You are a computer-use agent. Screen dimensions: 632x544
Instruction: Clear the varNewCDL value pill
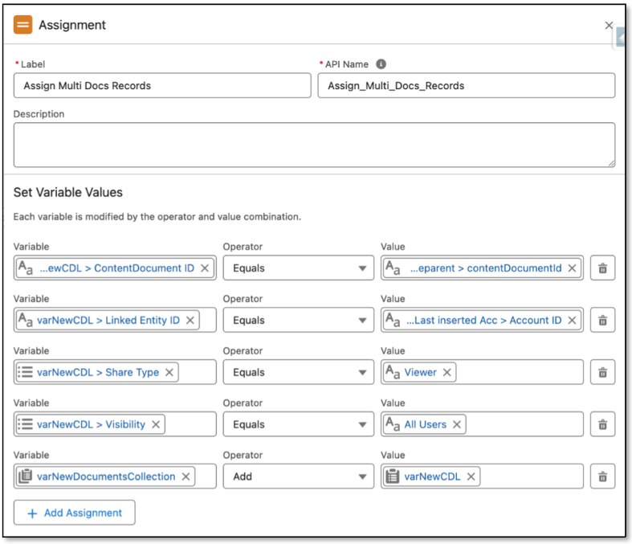tap(471, 477)
